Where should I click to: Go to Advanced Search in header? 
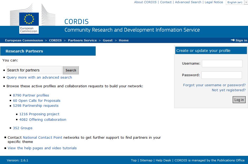[x=188, y=2]
